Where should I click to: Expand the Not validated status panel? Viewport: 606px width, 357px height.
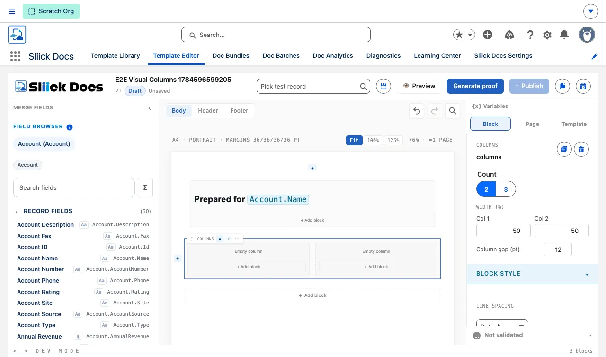pos(533,335)
